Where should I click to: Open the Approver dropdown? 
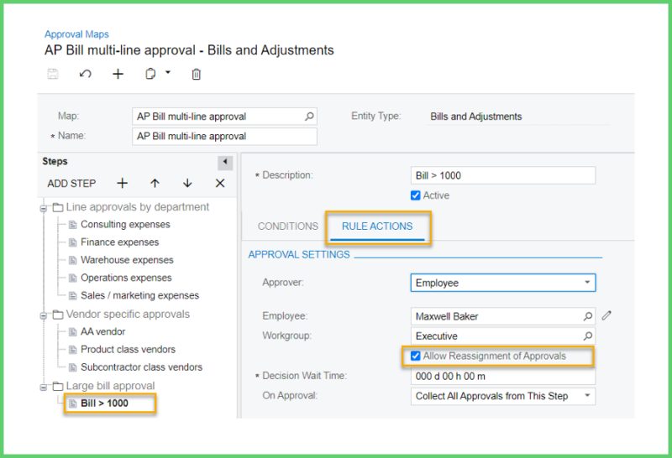588,284
